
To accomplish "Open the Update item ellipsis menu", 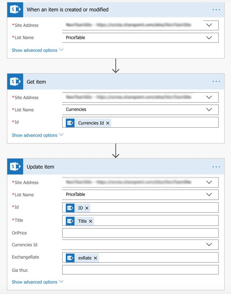I will (216, 166).
